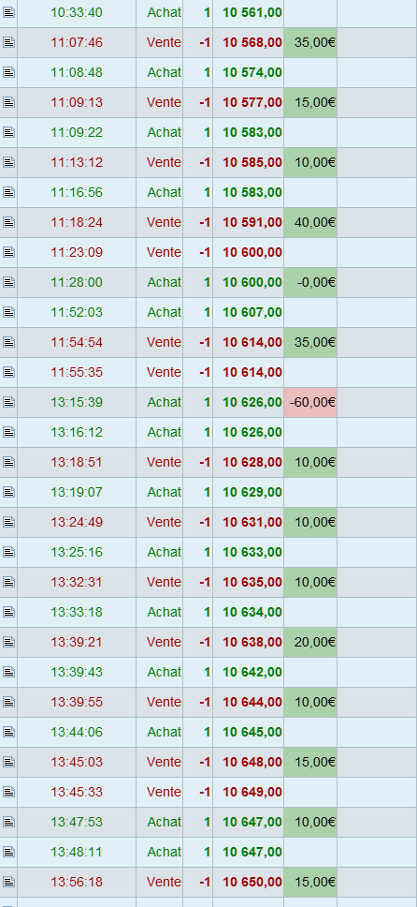Select the -0,00€ result cell
The height and width of the screenshot is (907, 417).
pos(310,282)
